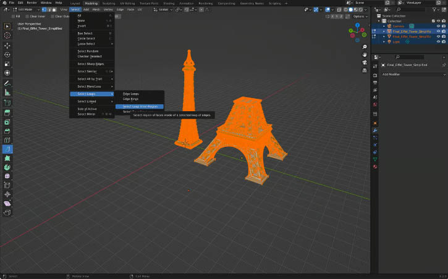Click the zoom magnifier viewport icon
Screen dimensions: 448x279
click(365, 46)
